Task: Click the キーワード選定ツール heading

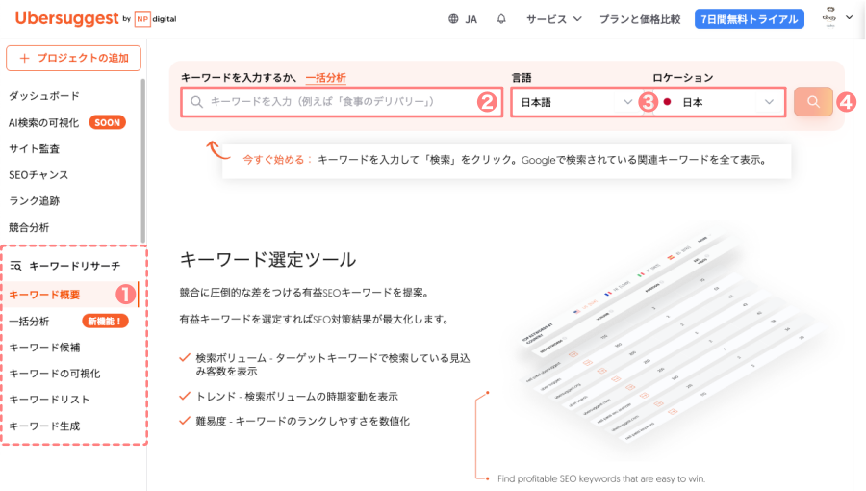Action: (267, 260)
